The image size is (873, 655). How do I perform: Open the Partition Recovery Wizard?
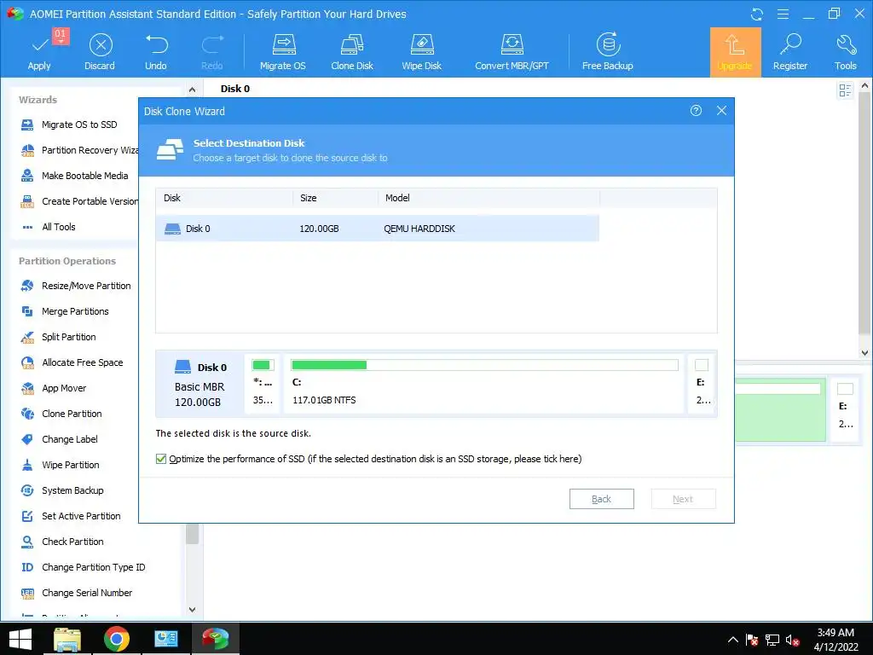coord(79,150)
